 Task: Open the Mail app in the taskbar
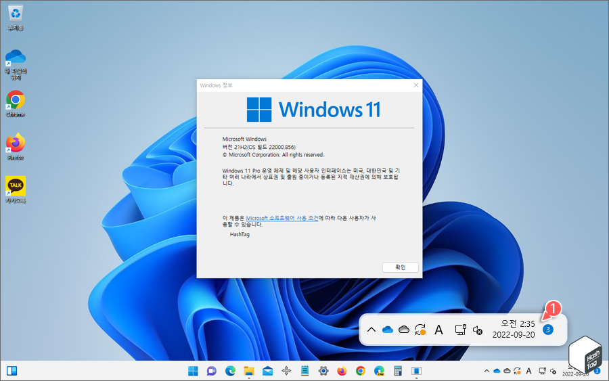267,371
